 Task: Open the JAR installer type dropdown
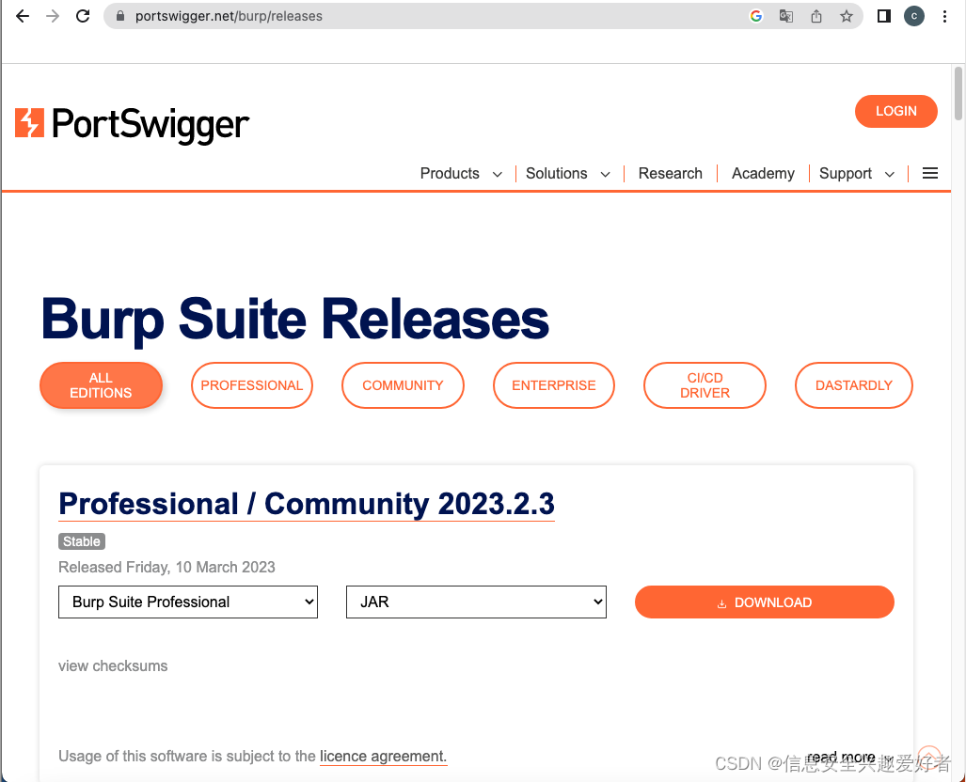click(476, 602)
